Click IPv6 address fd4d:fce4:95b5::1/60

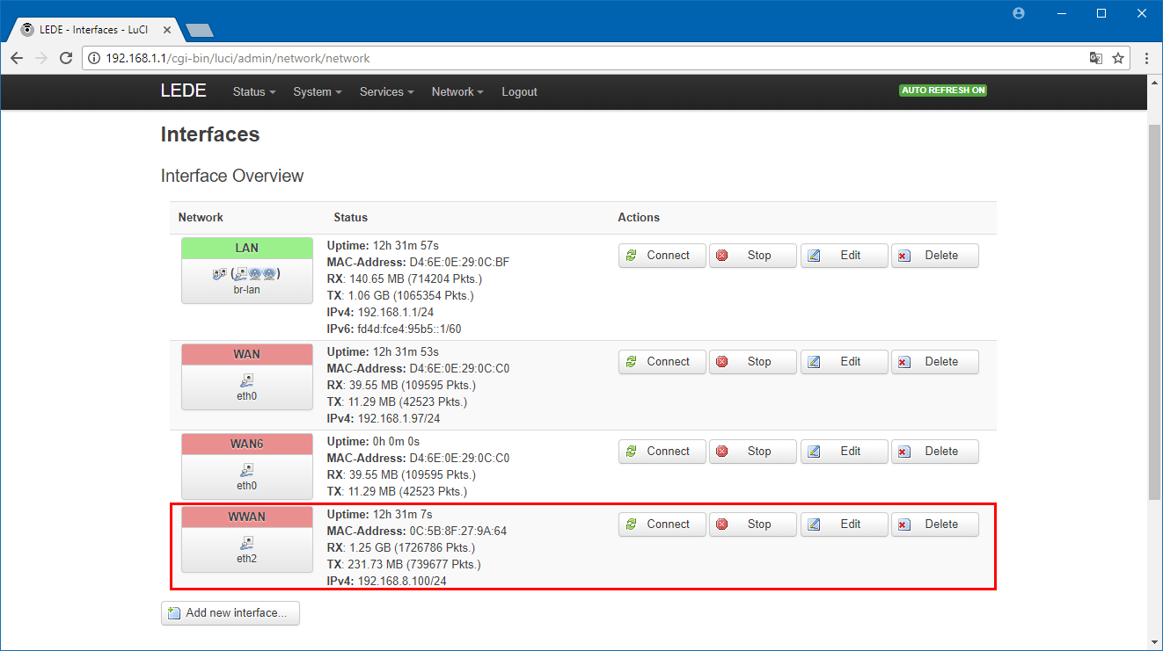click(x=409, y=329)
